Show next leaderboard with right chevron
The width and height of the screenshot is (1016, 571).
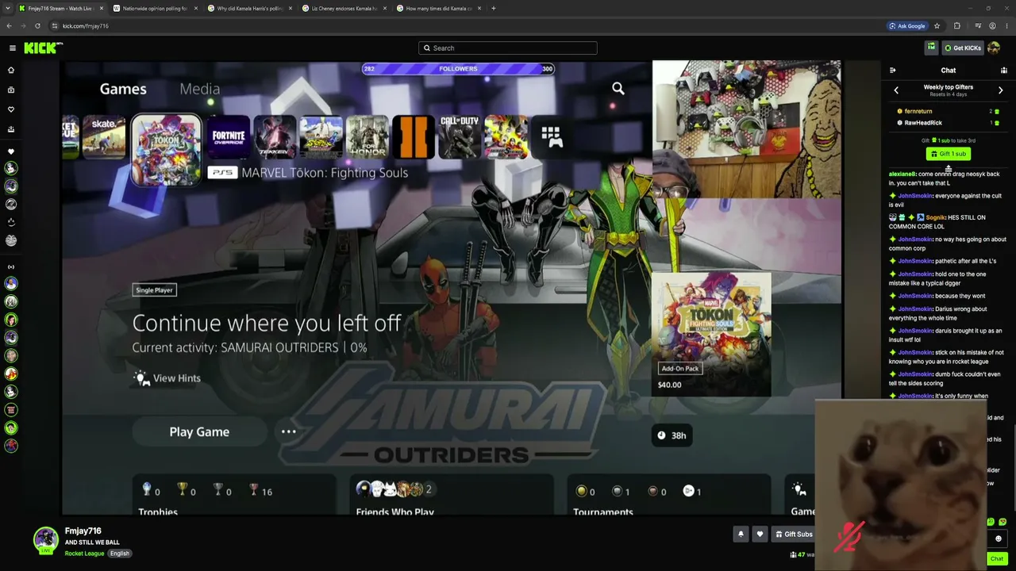point(1000,90)
